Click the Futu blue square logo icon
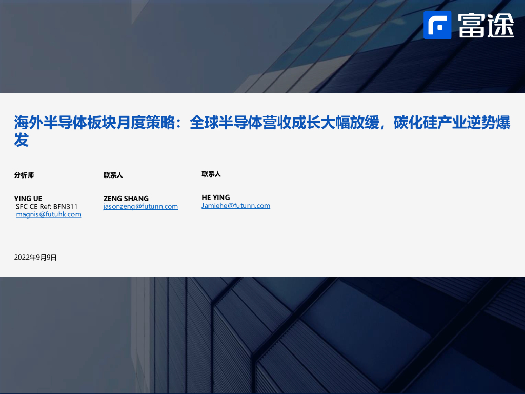Screen dimensions: 525x394 pos(437,25)
